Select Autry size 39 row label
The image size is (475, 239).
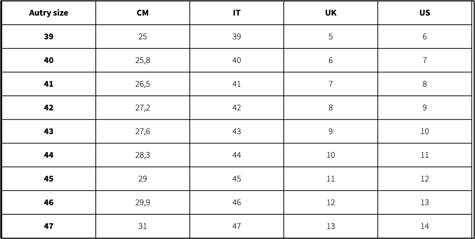[49, 37]
